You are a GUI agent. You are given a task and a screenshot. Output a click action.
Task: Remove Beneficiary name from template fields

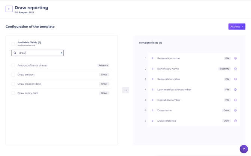[236, 69]
